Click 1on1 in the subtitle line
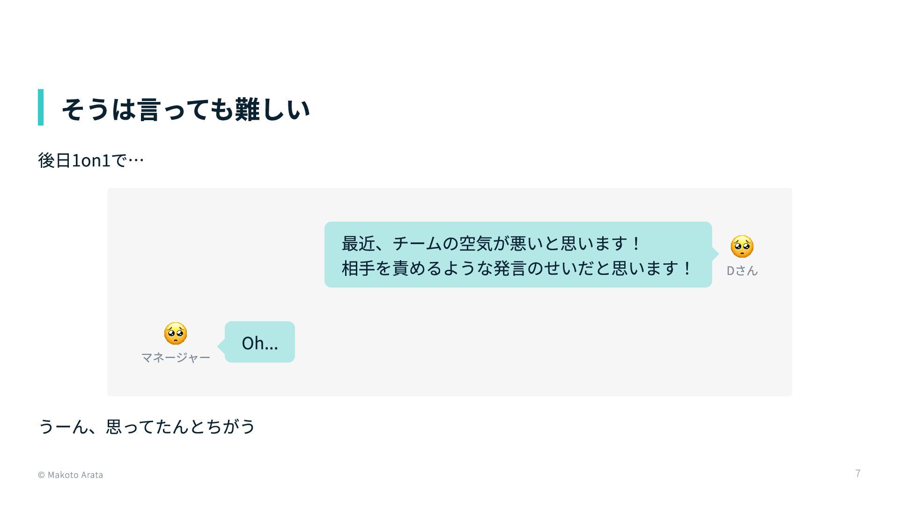This screenshot has width=899, height=505. (91, 160)
